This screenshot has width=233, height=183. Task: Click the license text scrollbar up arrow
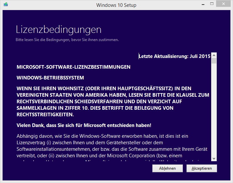[214, 55]
